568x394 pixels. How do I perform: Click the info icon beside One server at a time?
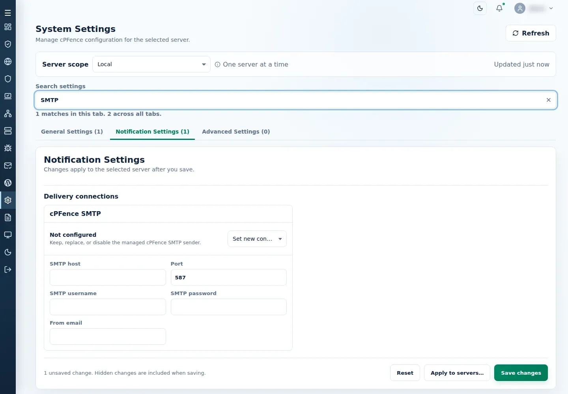coord(217,65)
